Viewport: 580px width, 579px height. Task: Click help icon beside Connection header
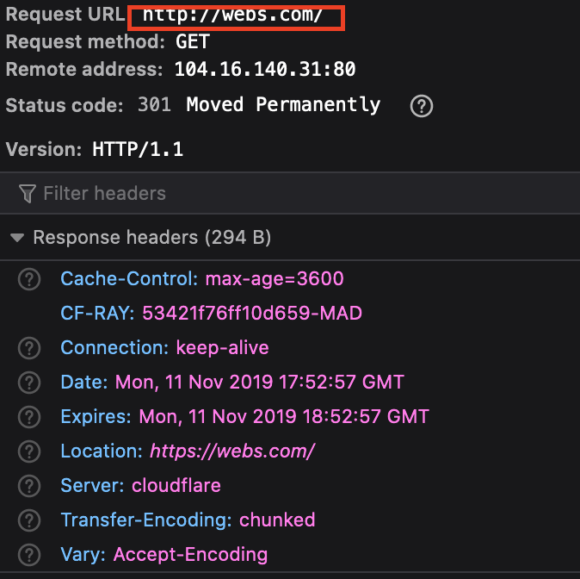point(30,348)
